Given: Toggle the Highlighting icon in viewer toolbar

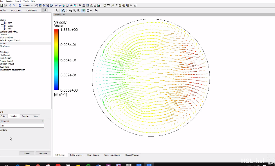Looking at the screenshot, I should point(83,11).
